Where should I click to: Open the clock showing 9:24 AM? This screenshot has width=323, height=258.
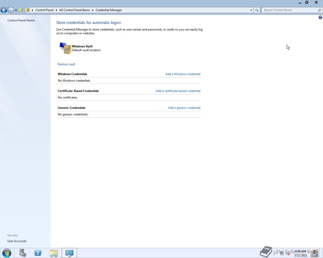300,253
